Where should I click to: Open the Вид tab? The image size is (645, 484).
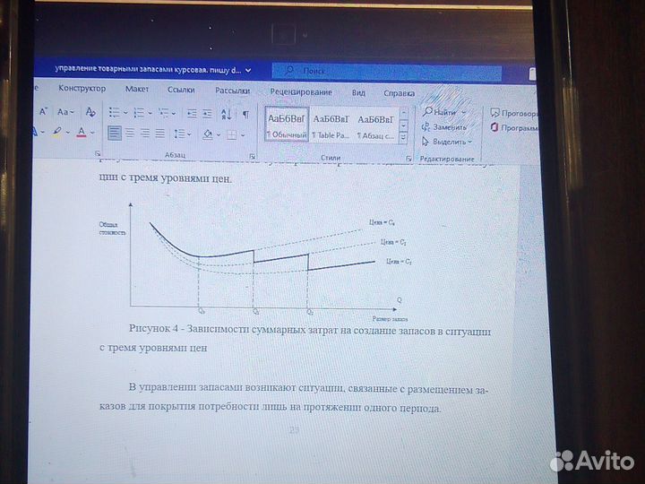click(x=358, y=92)
